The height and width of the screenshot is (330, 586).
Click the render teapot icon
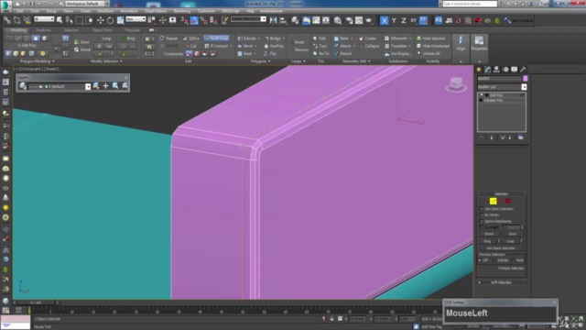tap(368, 20)
